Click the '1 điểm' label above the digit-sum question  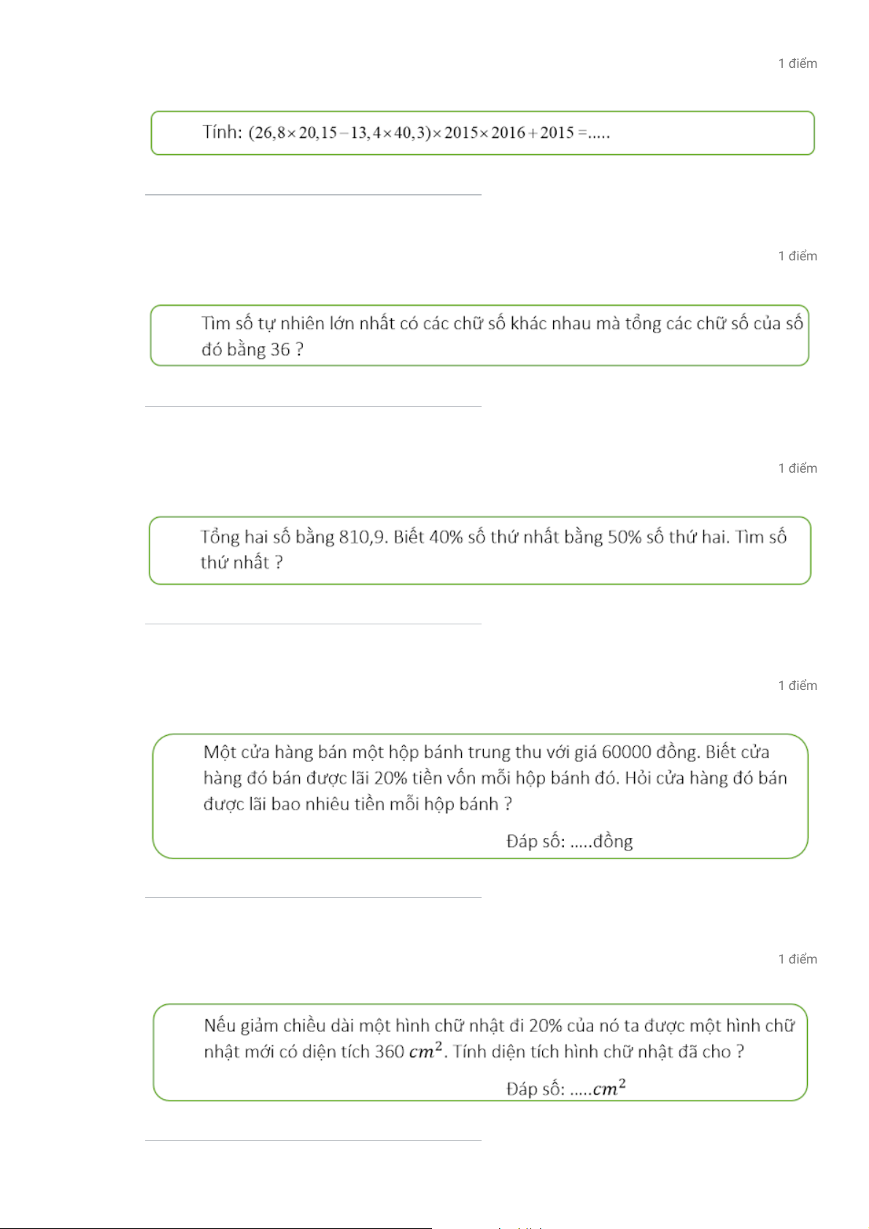pyautogui.click(x=797, y=256)
